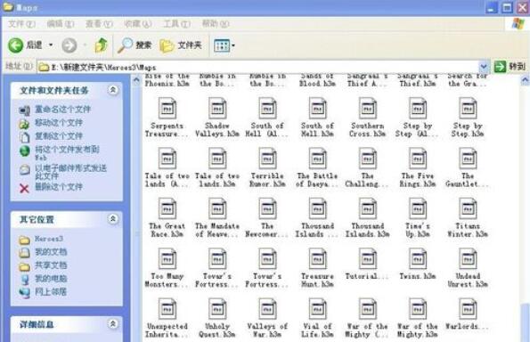Open the Back history dropdown arrow
Image resolution: width=530 pixels, height=342 pixels.
51,45
